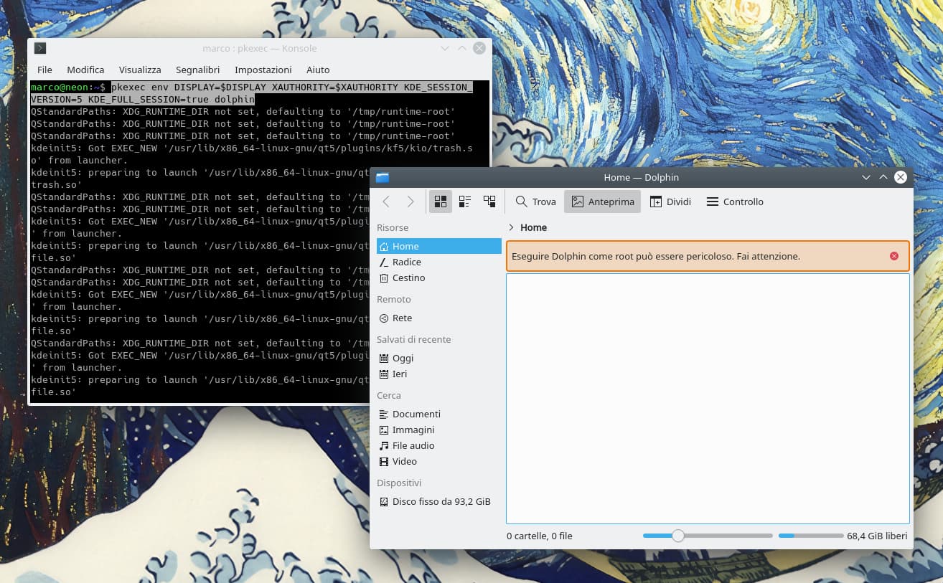Show files modified Oggi
Viewport: 943px width, 583px height.
pyautogui.click(x=439, y=358)
